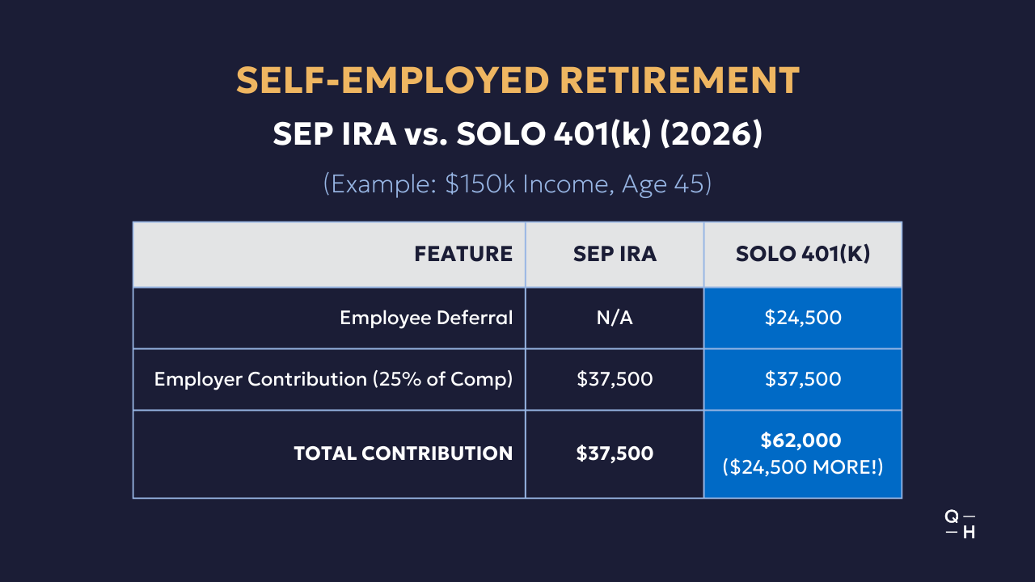The height and width of the screenshot is (582, 1035).
Task: Click the TOTAL CONTRIBUTION row label
Action: 403,453
